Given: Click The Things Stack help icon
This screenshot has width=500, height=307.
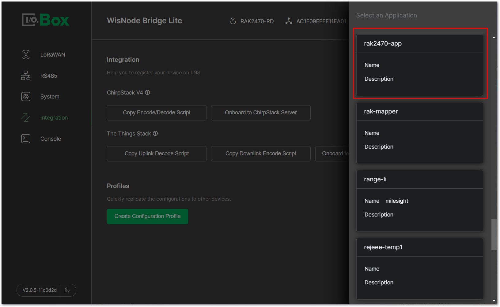Looking at the screenshot, I should [155, 133].
